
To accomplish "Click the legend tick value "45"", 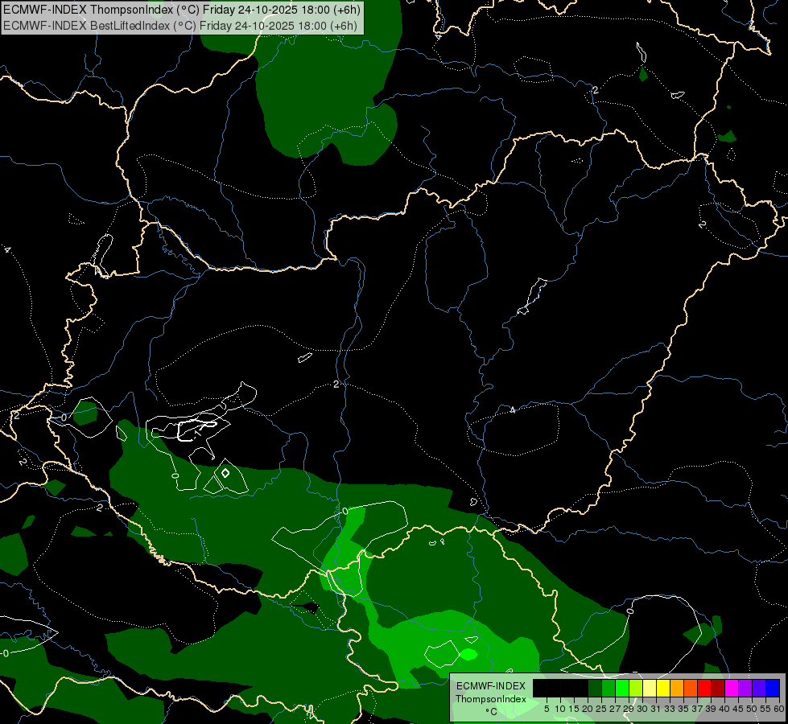I will 738,709.
